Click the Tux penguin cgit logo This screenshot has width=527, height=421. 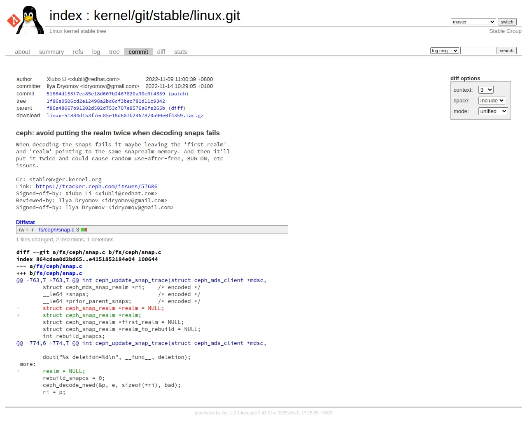(x=26, y=20)
